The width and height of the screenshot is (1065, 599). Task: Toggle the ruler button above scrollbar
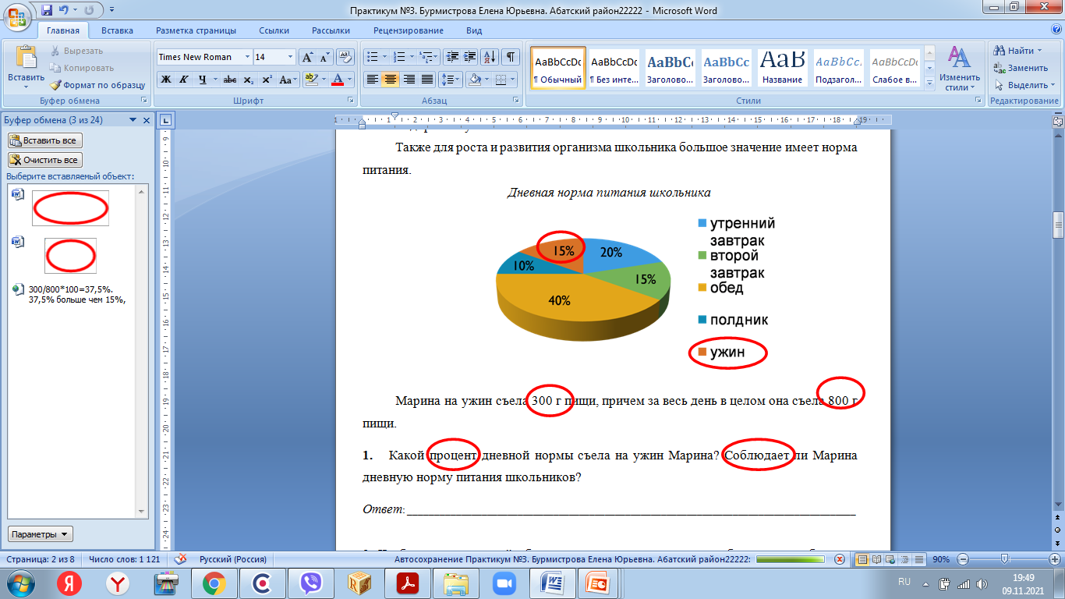click(1058, 121)
